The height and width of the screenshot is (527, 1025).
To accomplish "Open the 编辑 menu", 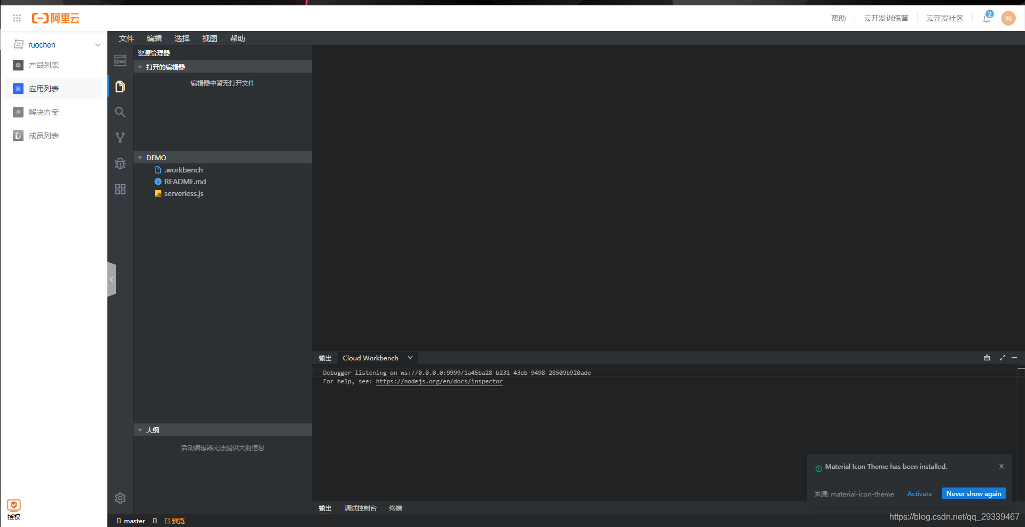I will tap(154, 38).
